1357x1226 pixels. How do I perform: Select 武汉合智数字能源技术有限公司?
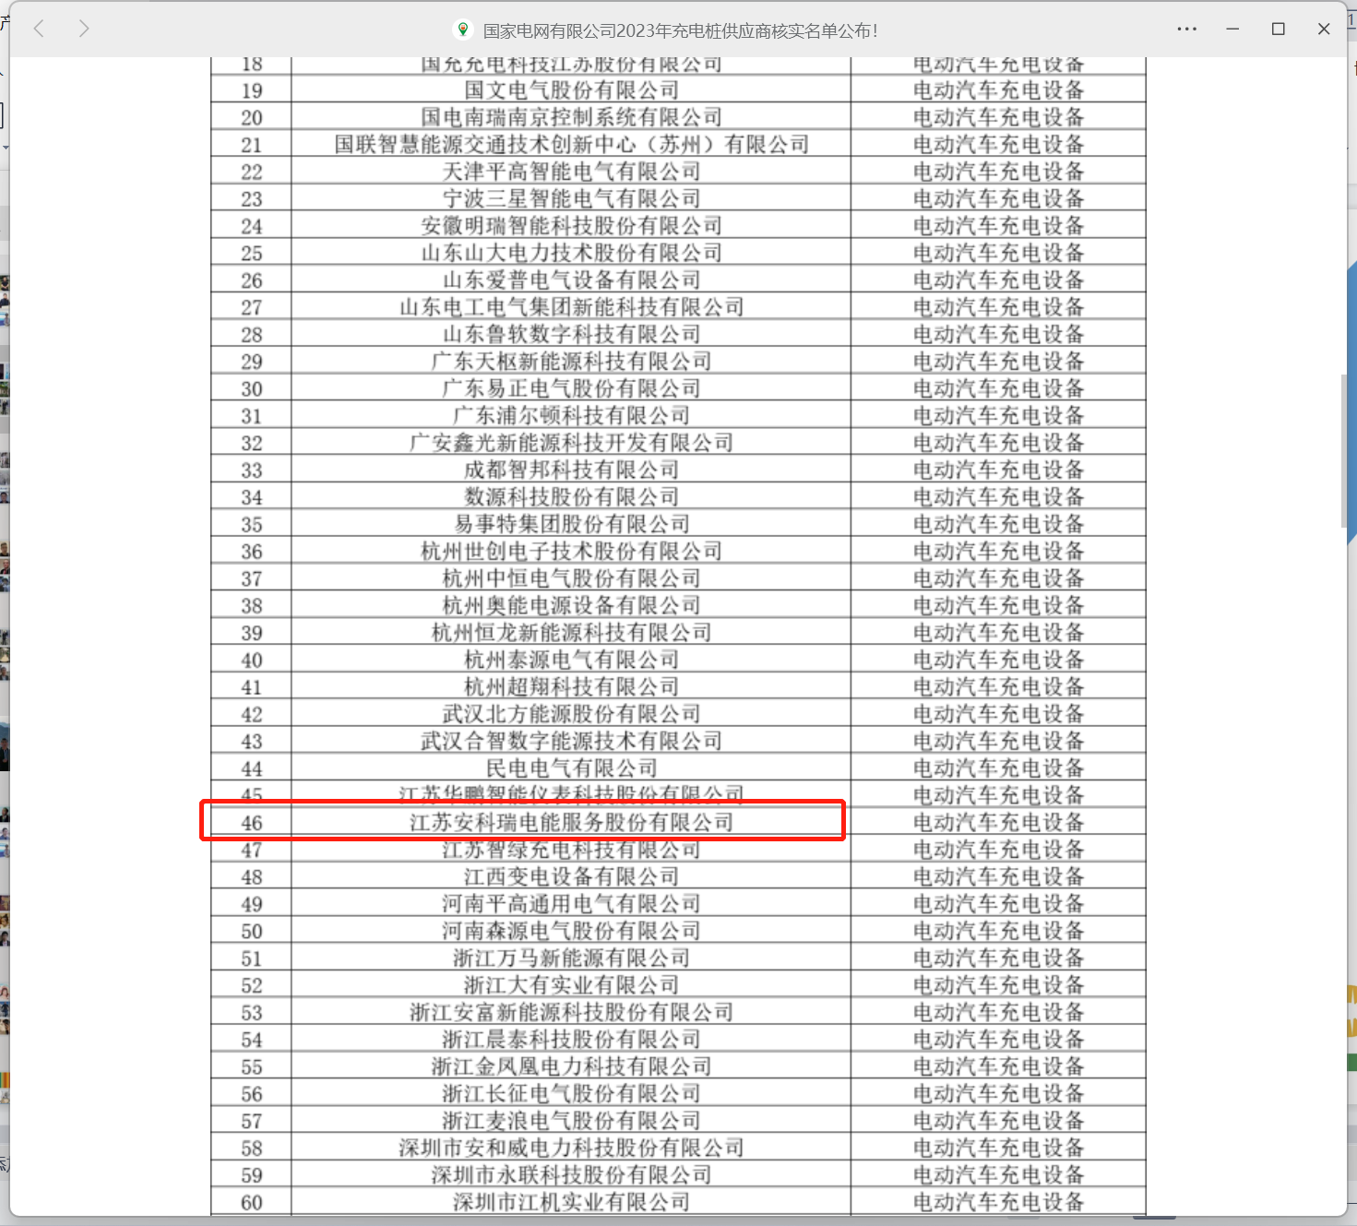click(x=572, y=741)
